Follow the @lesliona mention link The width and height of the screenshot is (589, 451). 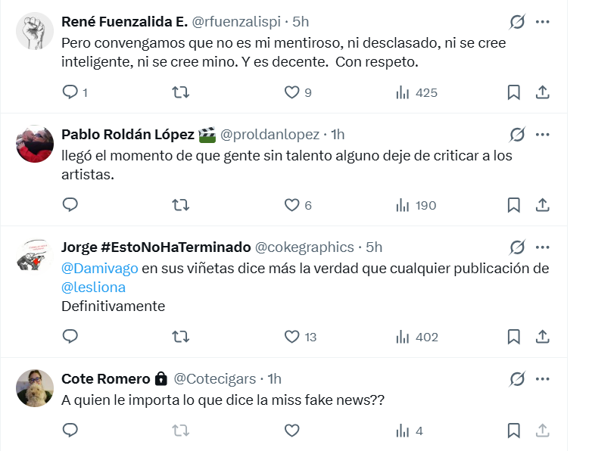pyautogui.click(x=93, y=287)
